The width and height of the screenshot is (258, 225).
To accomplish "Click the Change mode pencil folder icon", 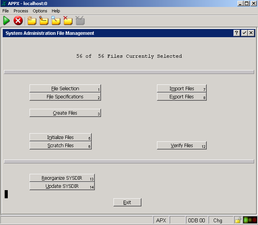I will click(x=44, y=21).
